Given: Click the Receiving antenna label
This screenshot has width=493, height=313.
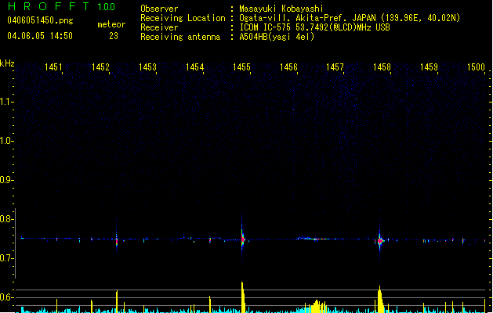Looking at the screenshot, I should 180,37.
